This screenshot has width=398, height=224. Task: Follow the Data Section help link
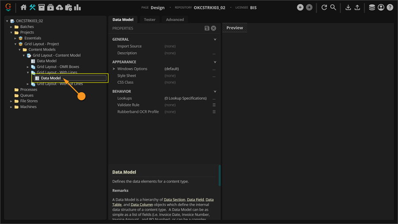174,200
